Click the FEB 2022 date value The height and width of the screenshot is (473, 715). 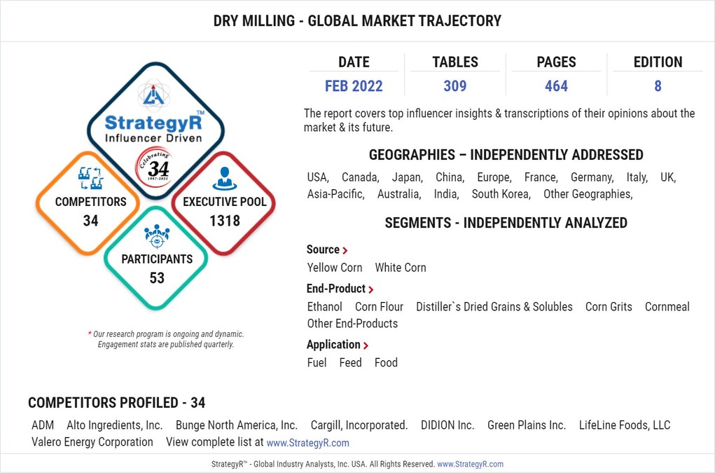354,85
